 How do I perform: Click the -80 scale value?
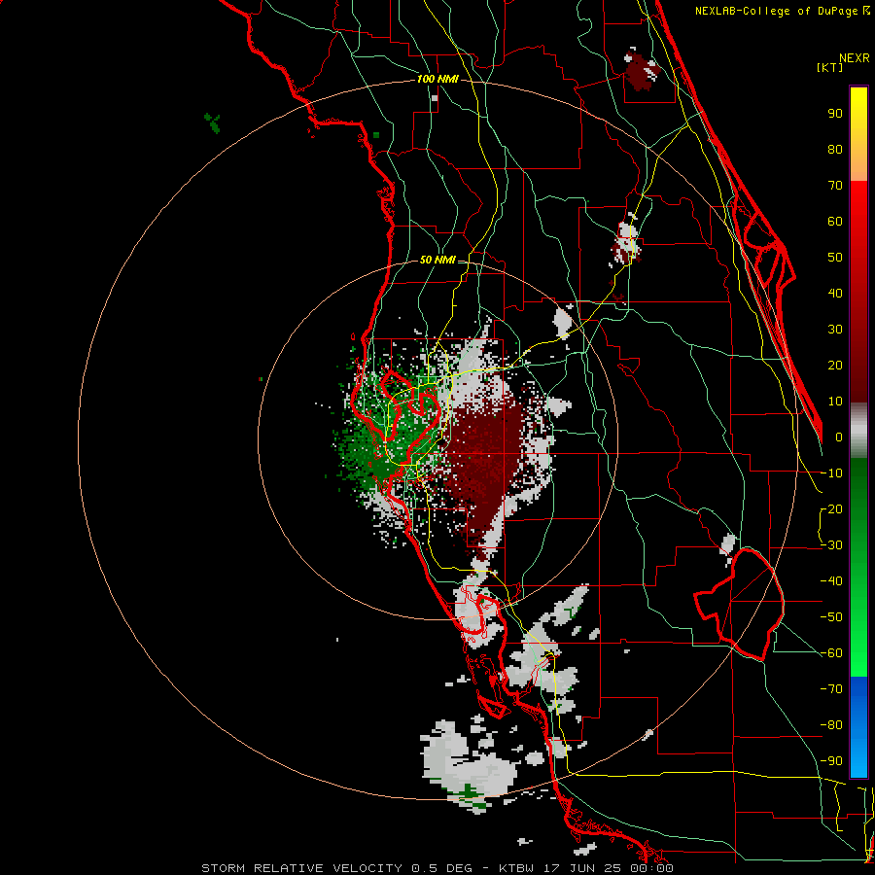(832, 725)
